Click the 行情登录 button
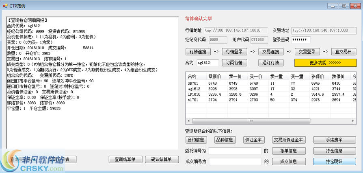Viewport: 363px width, 173px height. [234, 52]
